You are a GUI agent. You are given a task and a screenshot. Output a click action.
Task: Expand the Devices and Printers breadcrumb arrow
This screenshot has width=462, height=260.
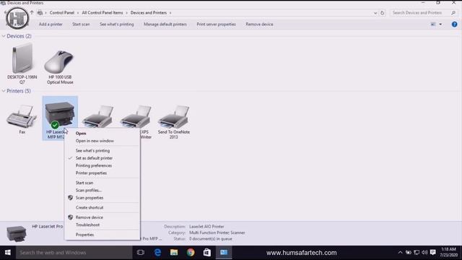tap(170, 13)
